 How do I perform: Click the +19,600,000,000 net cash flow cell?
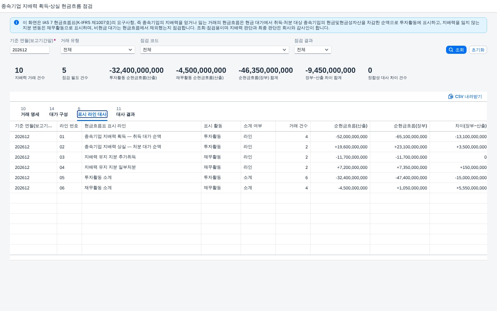(x=340, y=147)
